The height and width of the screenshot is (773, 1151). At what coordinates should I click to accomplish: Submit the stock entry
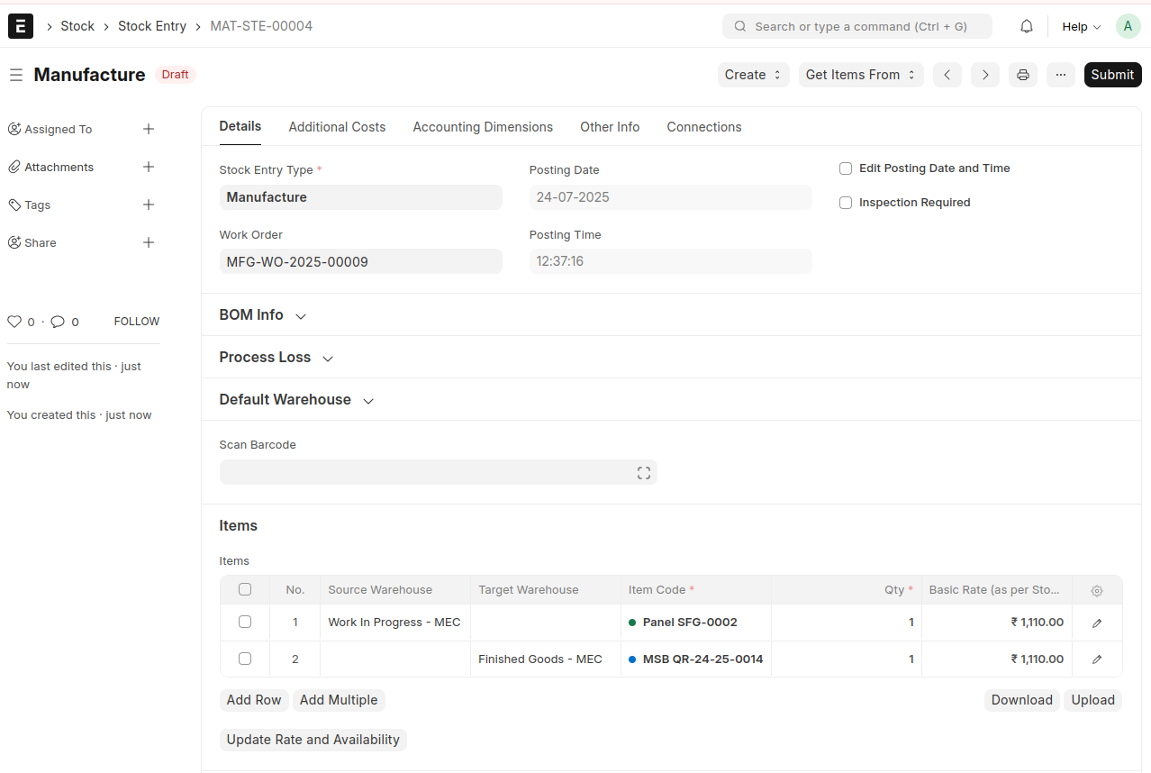click(1111, 75)
